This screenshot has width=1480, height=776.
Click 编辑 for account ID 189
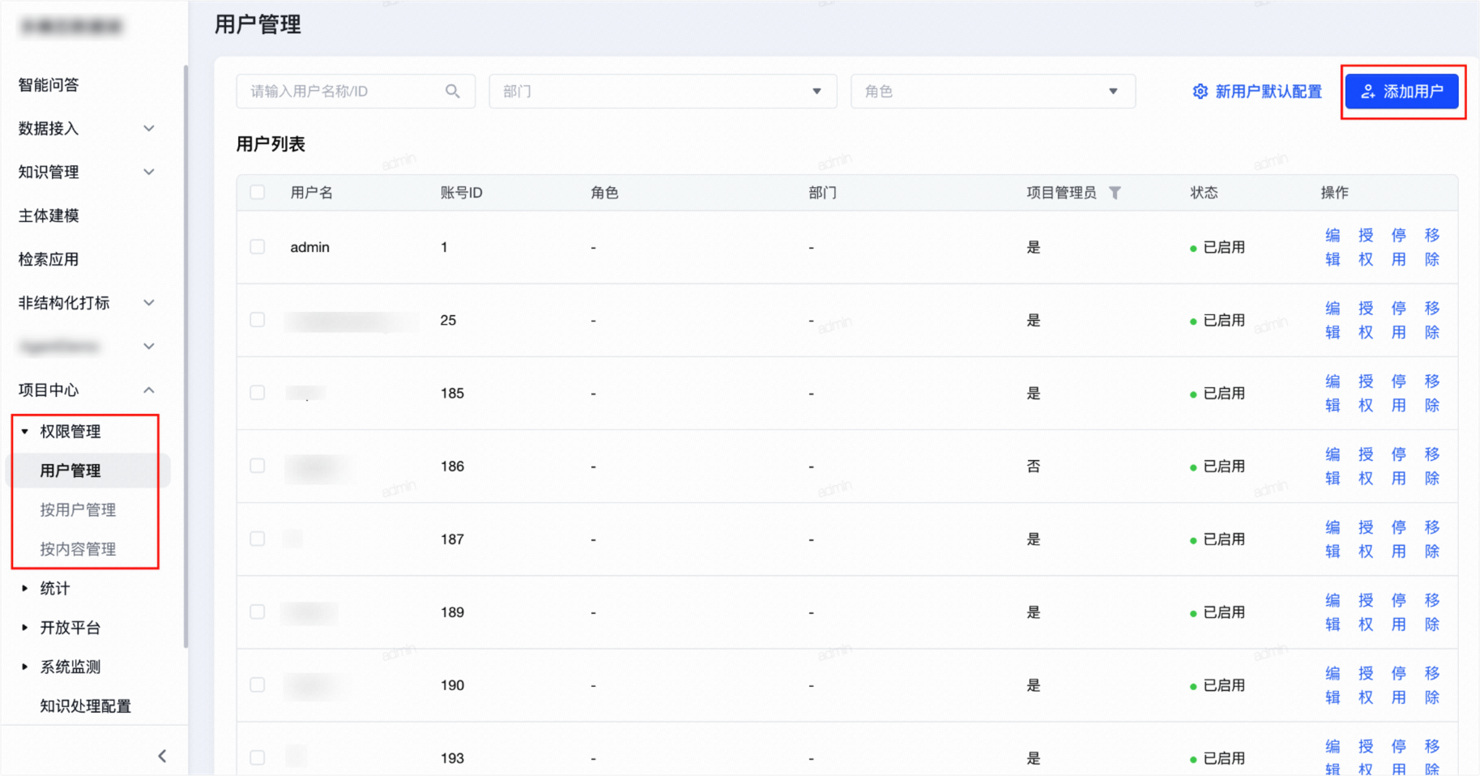[1333, 612]
